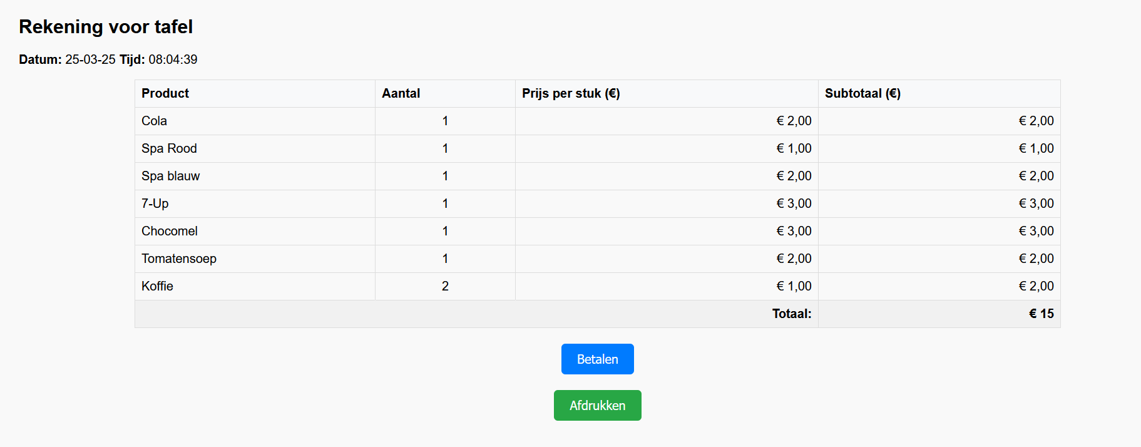1141x447 pixels.
Task: Click the € 15 total amount
Action: click(x=1041, y=314)
